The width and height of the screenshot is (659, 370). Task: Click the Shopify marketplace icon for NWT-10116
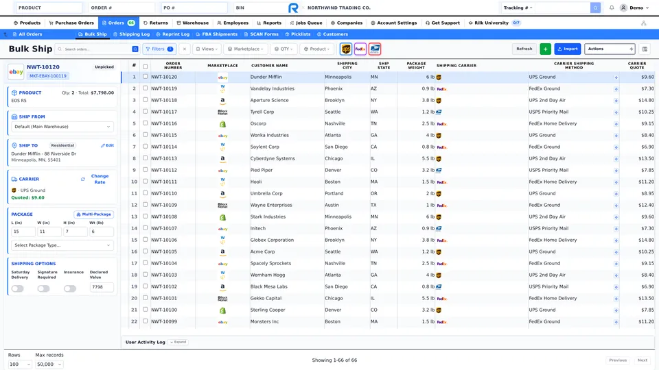[x=222, y=124]
